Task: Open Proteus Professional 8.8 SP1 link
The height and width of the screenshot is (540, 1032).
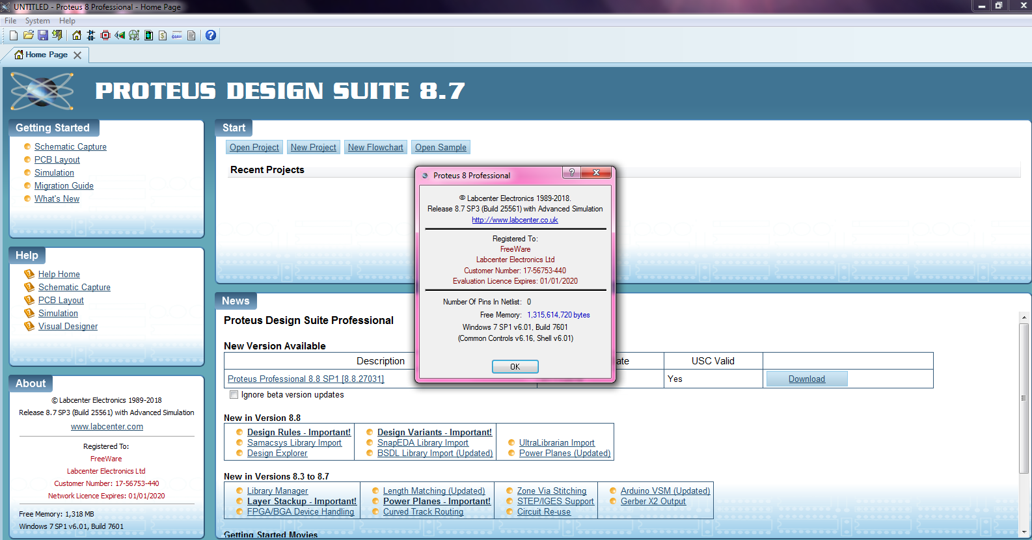Action: 306,379
